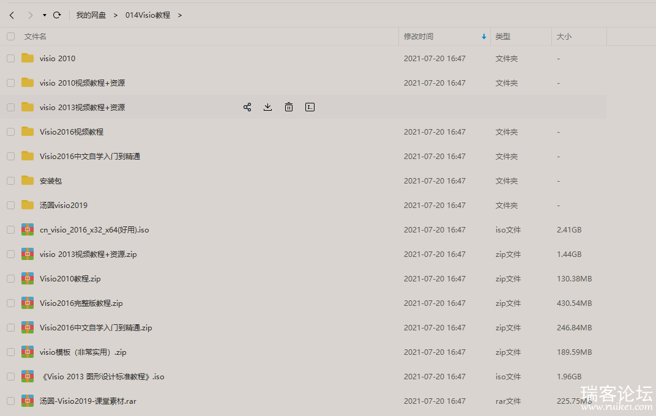
Task: Select file name Visio2016中文自学入门到精通.zip
Action: [x=96, y=328]
